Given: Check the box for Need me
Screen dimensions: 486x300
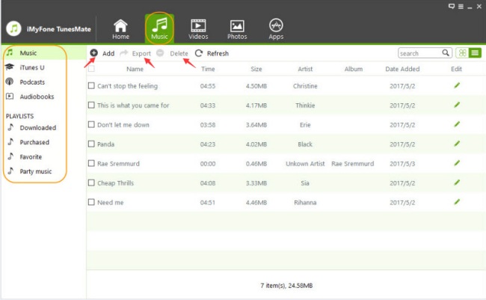Looking at the screenshot, I should click(x=91, y=202).
